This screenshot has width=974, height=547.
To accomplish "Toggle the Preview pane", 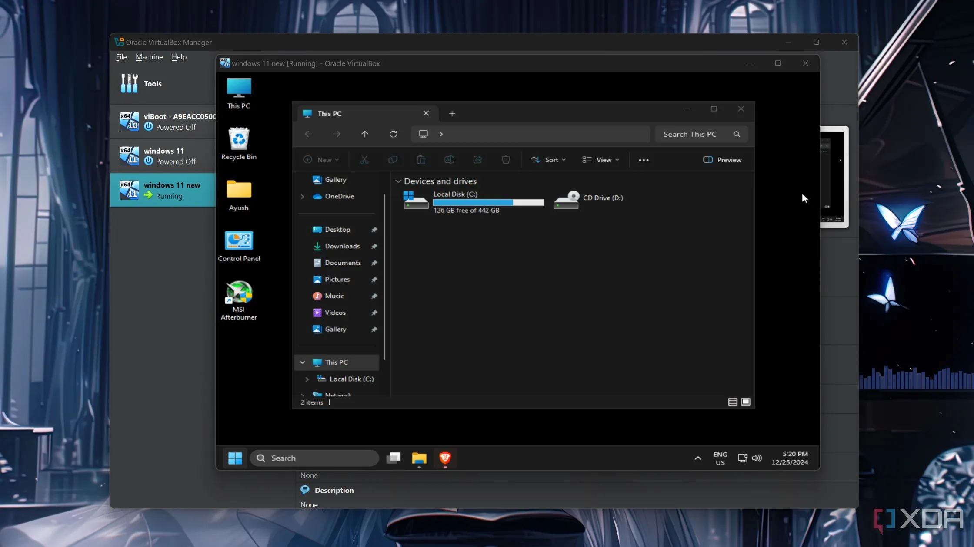I will 722,160.
